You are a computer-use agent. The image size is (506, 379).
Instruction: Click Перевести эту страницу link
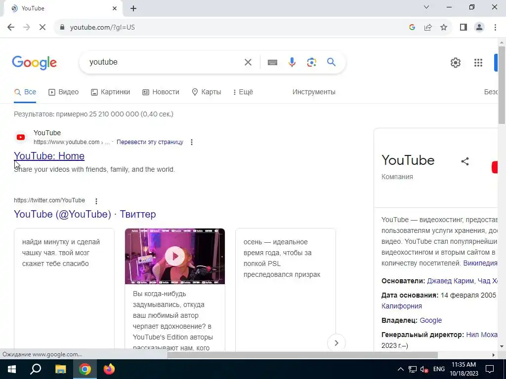(x=150, y=142)
